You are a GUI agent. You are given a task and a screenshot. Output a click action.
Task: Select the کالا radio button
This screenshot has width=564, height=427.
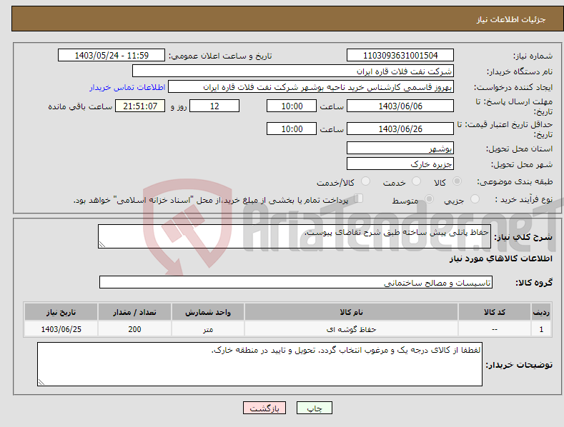pyautogui.click(x=457, y=181)
